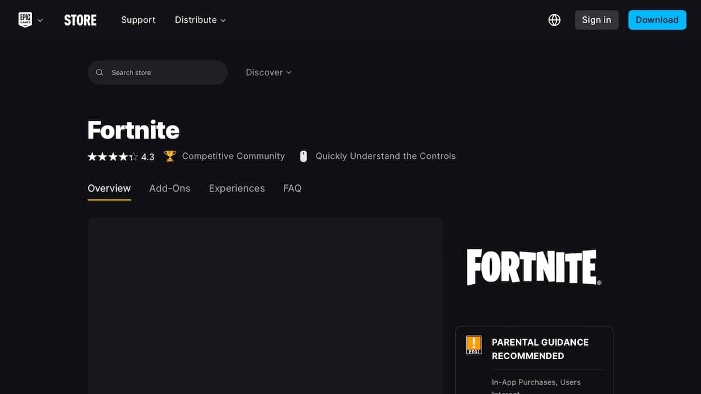Expand the Distribute dropdown

coord(200,19)
